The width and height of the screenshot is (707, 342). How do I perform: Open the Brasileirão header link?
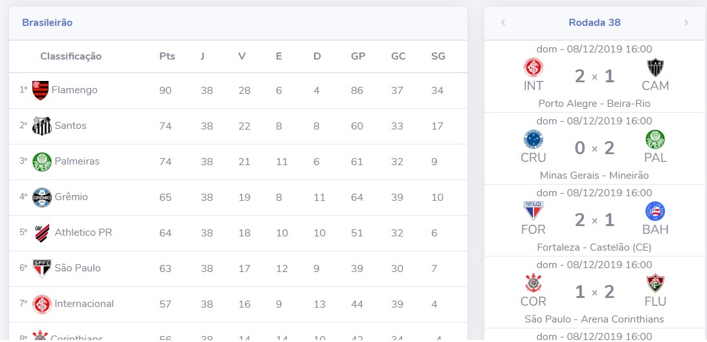point(47,23)
